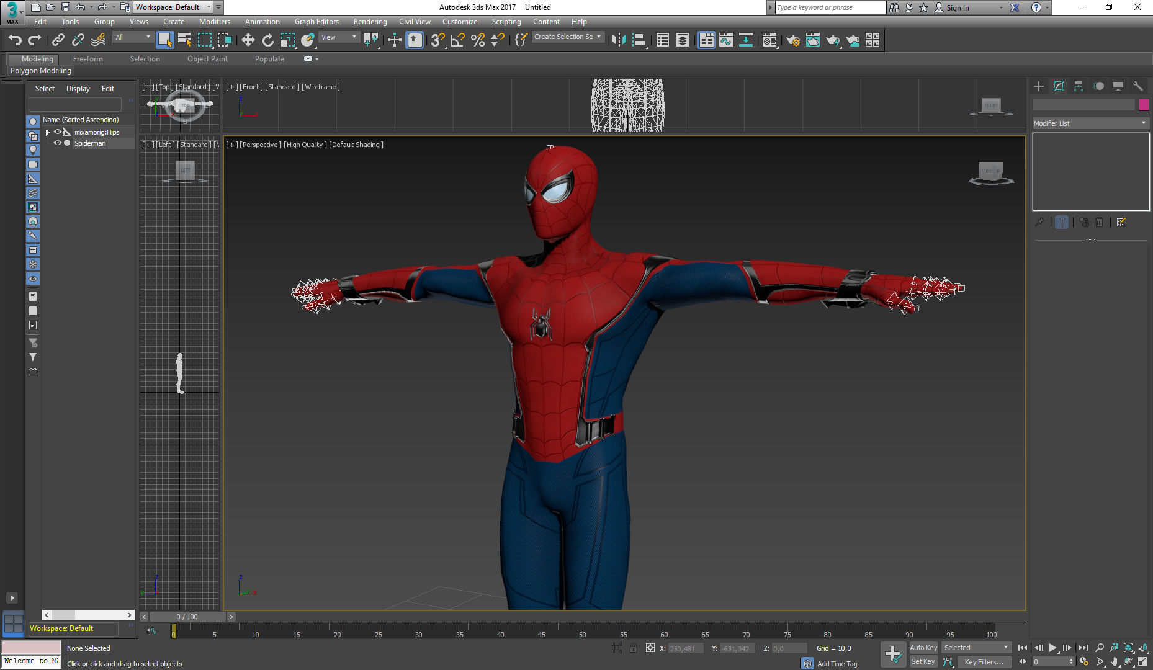Open the Scripting menu
Viewport: 1153px width, 670px height.
pyautogui.click(x=506, y=22)
